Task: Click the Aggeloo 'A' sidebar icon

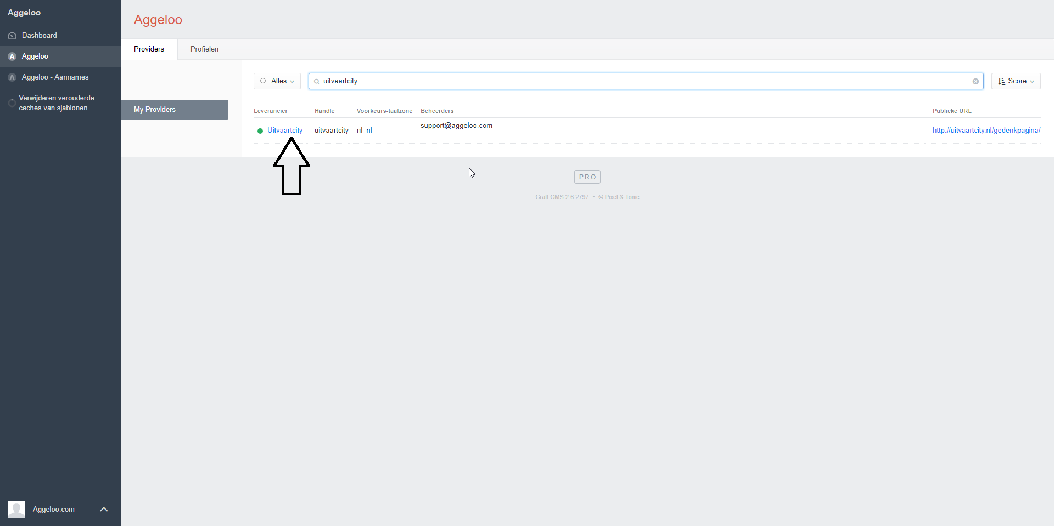Action: tap(12, 56)
